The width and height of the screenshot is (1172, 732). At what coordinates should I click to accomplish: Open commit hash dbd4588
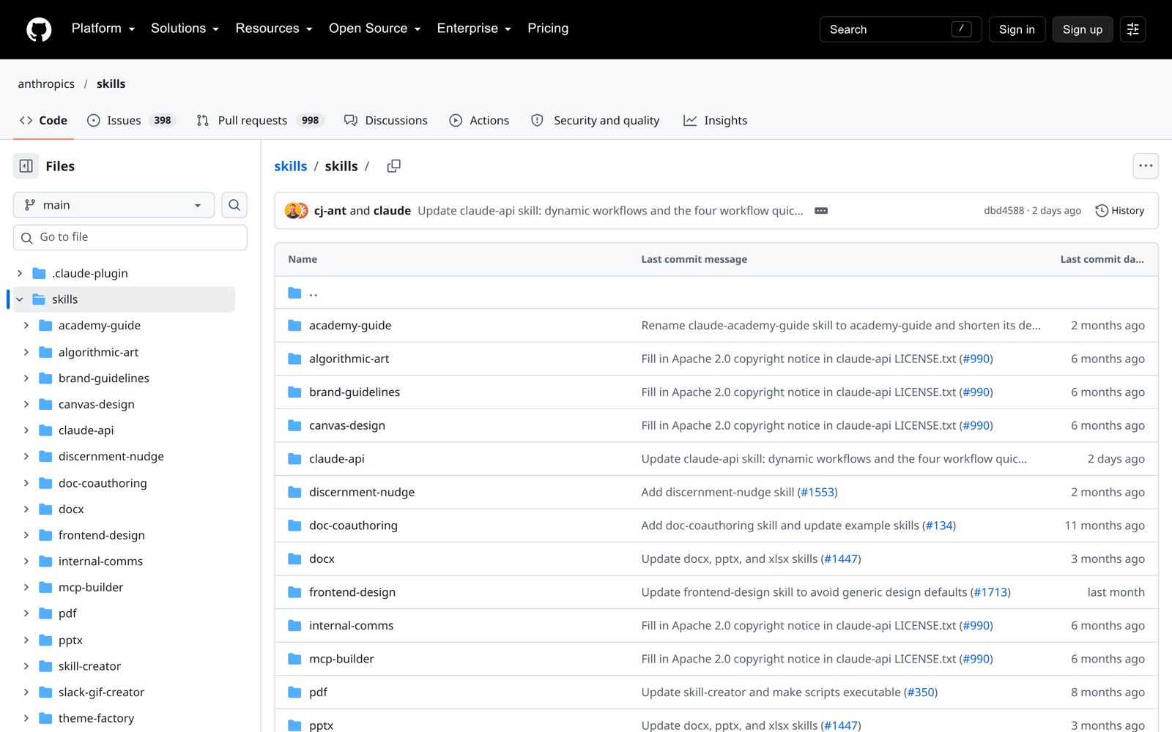coord(1004,211)
